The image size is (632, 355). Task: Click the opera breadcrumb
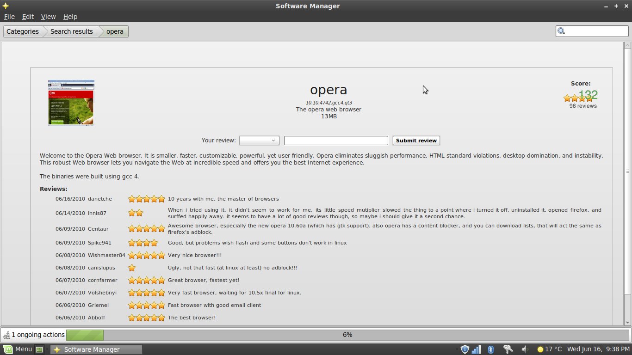click(x=115, y=31)
